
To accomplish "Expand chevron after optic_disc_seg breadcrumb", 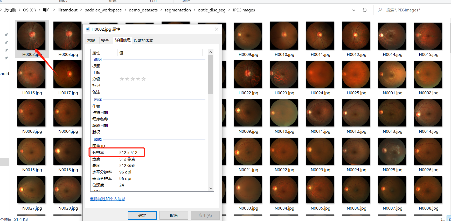I will pyautogui.click(x=229, y=10).
